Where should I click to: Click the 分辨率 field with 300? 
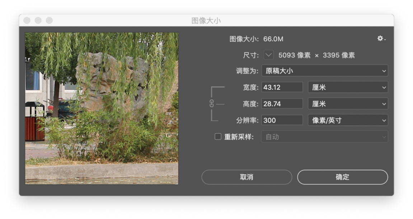(282, 120)
